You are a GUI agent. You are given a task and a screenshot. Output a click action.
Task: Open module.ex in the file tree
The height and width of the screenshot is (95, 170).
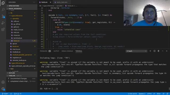tap(22, 52)
